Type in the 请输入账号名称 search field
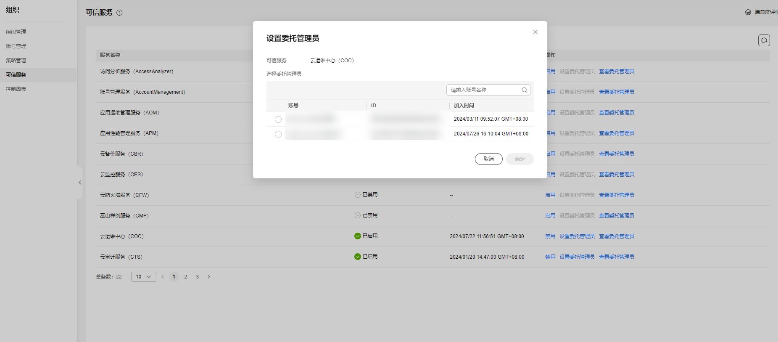778x342 pixels. pyautogui.click(x=483, y=90)
